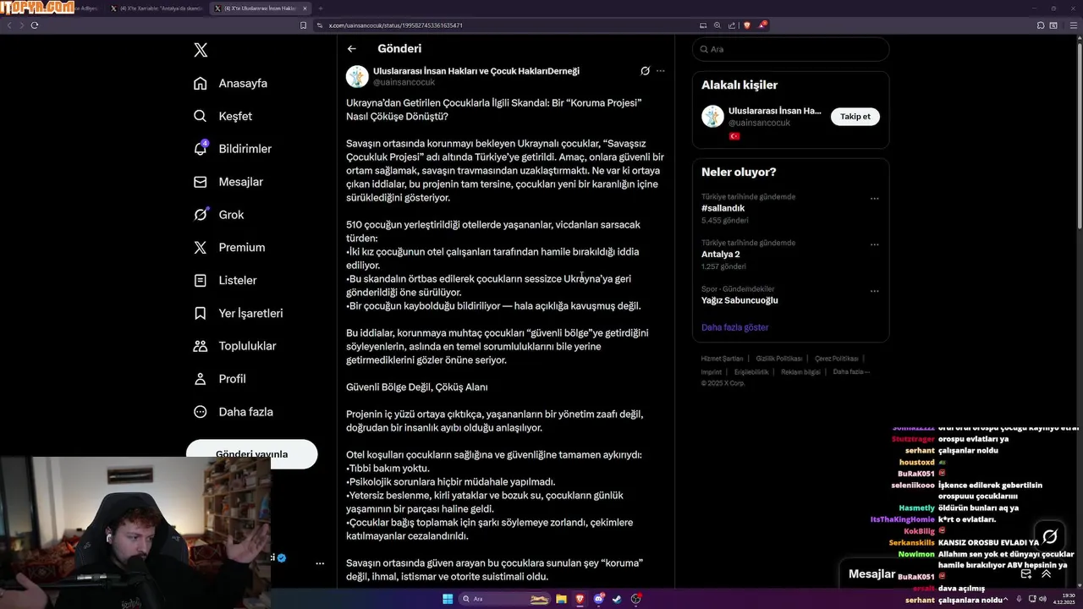Open File Explorer from taskbar
Screen dimensions: 1083x609
click(561, 599)
